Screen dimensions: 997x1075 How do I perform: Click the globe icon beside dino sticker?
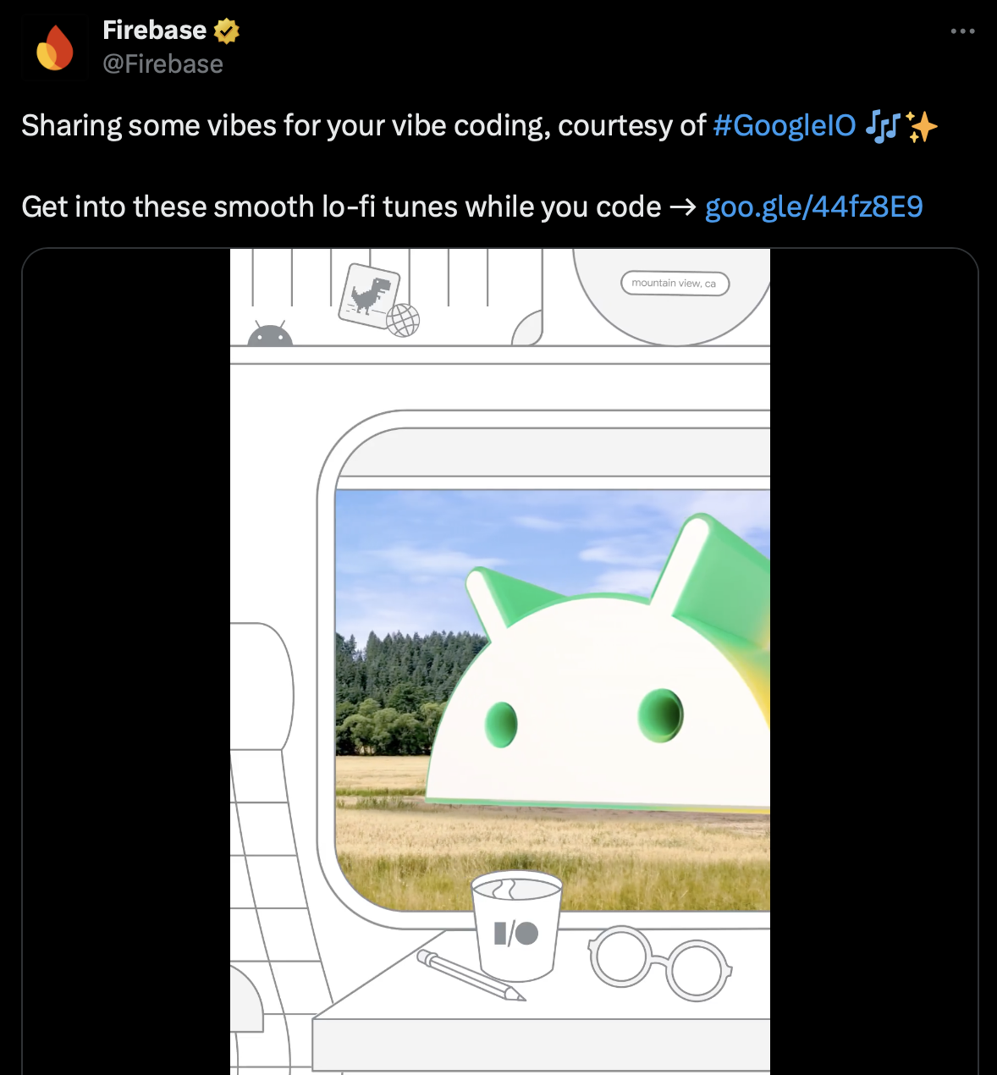pyautogui.click(x=403, y=320)
